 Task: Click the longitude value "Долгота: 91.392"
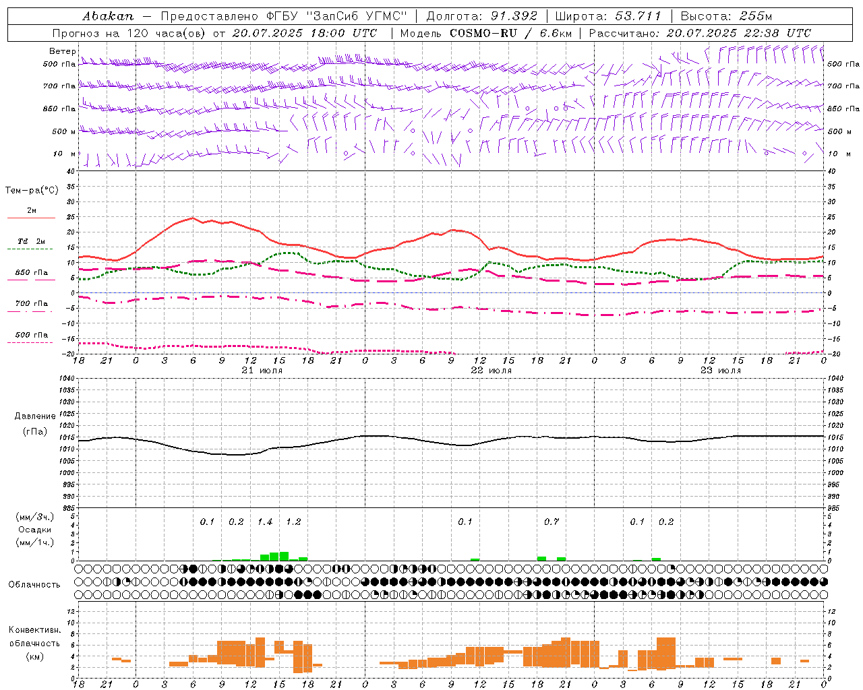482,16
